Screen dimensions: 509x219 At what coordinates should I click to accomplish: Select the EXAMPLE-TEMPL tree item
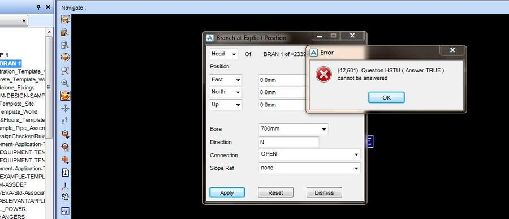coord(23,177)
